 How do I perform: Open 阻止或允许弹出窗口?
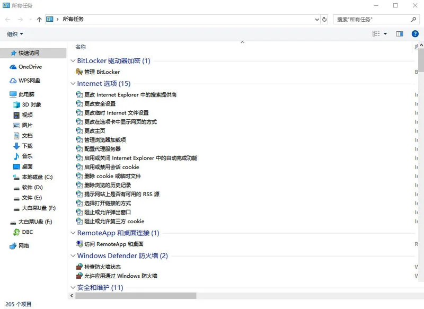[x=108, y=212]
